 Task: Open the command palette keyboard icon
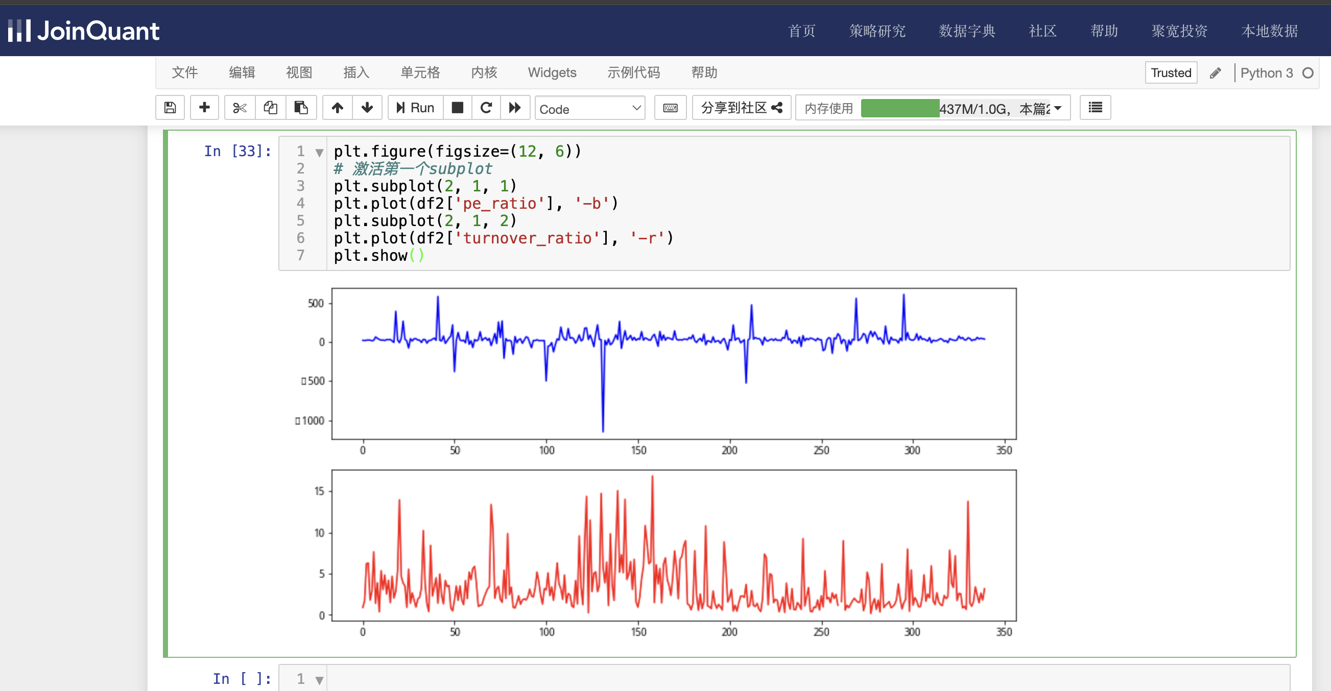click(x=670, y=107)
